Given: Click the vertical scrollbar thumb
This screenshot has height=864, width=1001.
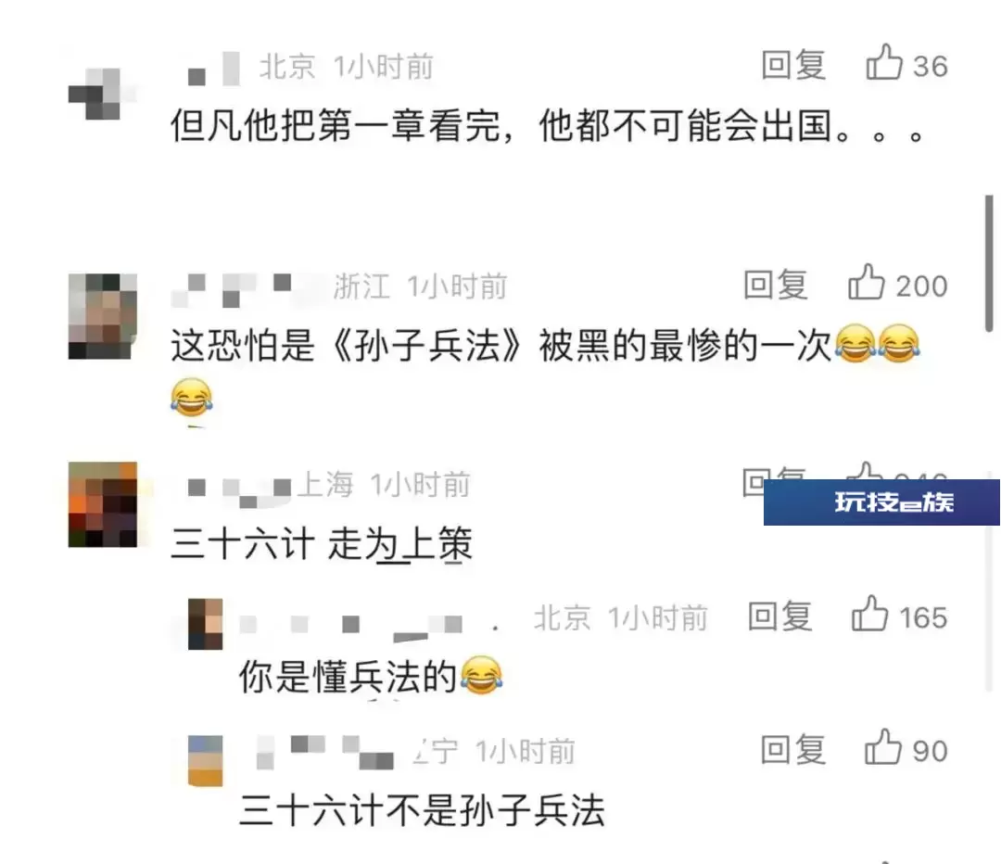Looking at the screenshot, I should tap(989, 263).
